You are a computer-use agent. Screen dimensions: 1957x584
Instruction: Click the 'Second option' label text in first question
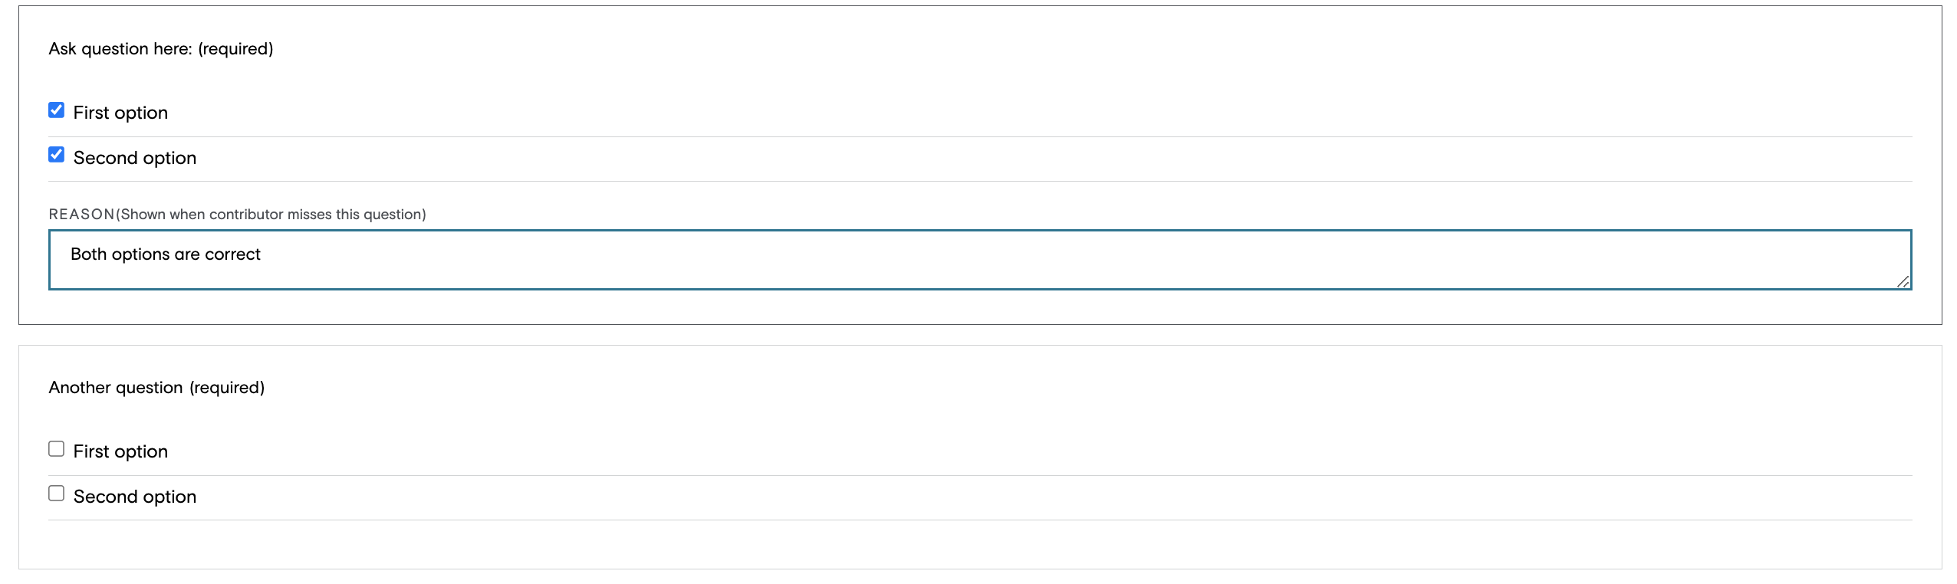pos(135,158)
